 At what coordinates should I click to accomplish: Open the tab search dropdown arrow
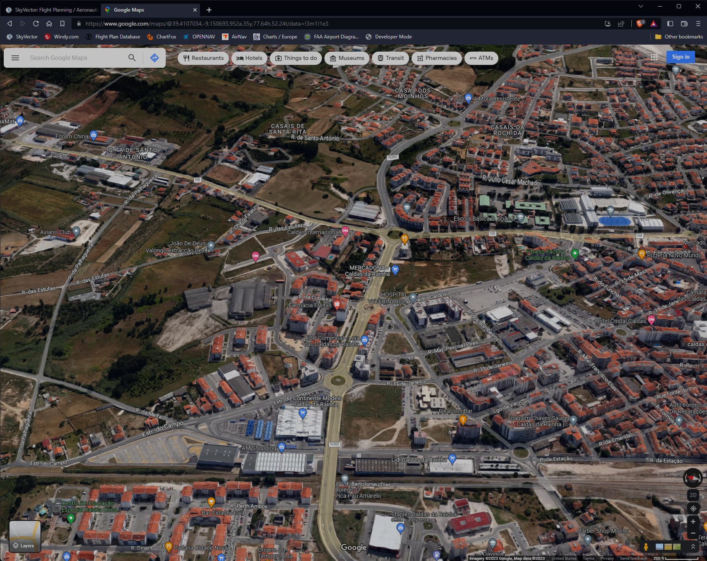click(x=640, y=6)
